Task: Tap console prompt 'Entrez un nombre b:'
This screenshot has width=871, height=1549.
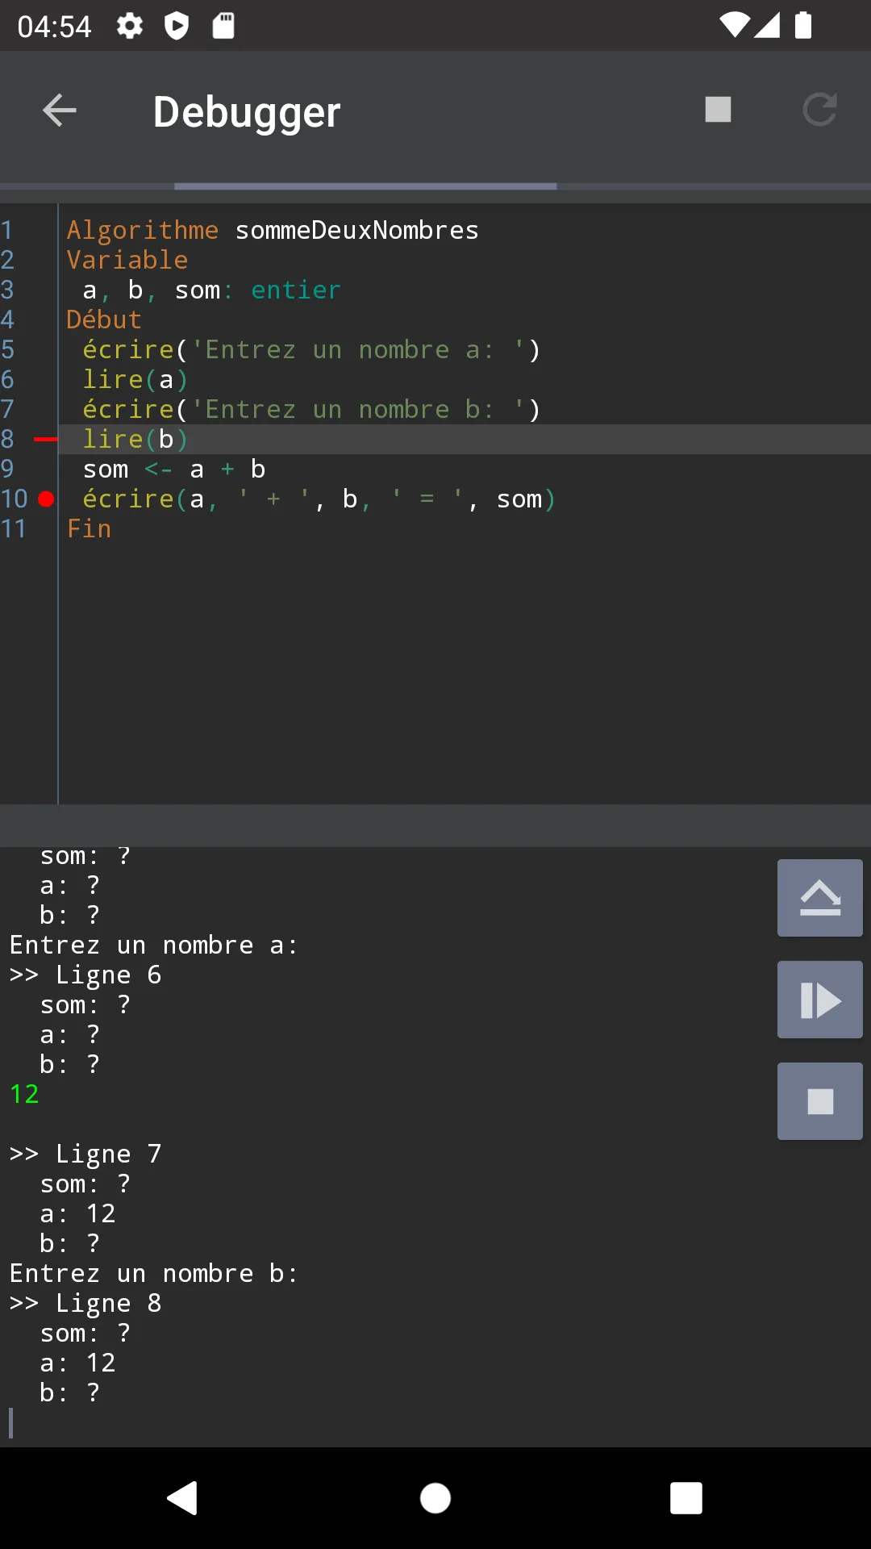Action: (154, 1274)
